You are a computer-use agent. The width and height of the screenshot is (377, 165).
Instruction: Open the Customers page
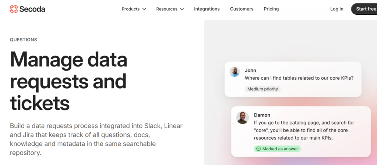242,9
